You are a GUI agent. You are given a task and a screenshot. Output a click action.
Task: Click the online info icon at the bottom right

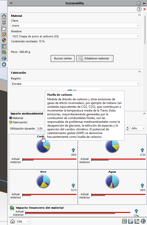(x=143, y=221)
